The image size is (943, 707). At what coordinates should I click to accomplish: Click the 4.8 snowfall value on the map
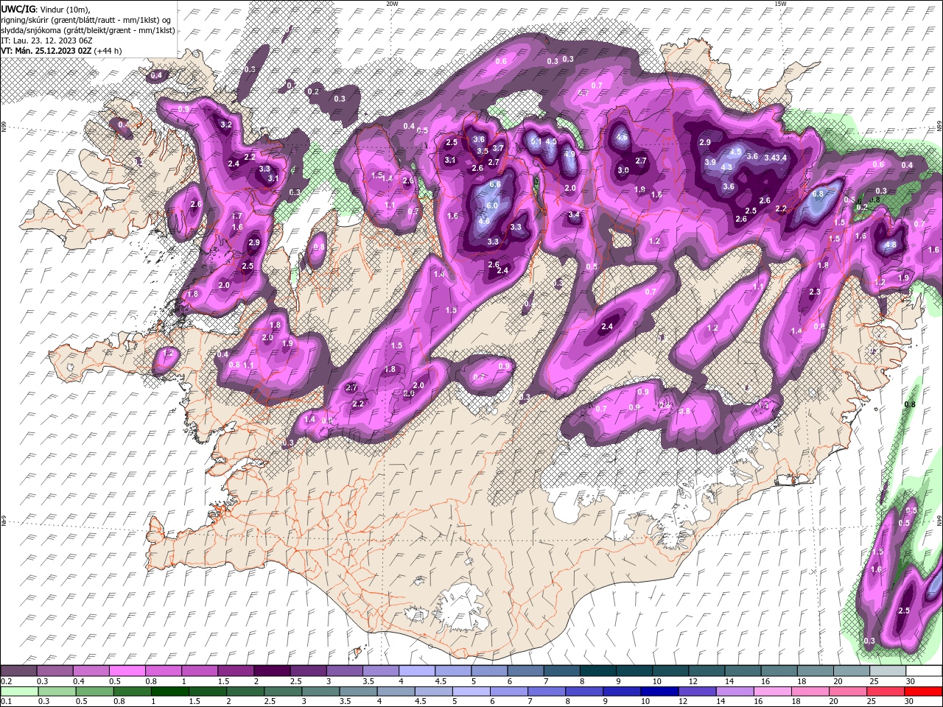pyautogui.click(x=890, y=245)
